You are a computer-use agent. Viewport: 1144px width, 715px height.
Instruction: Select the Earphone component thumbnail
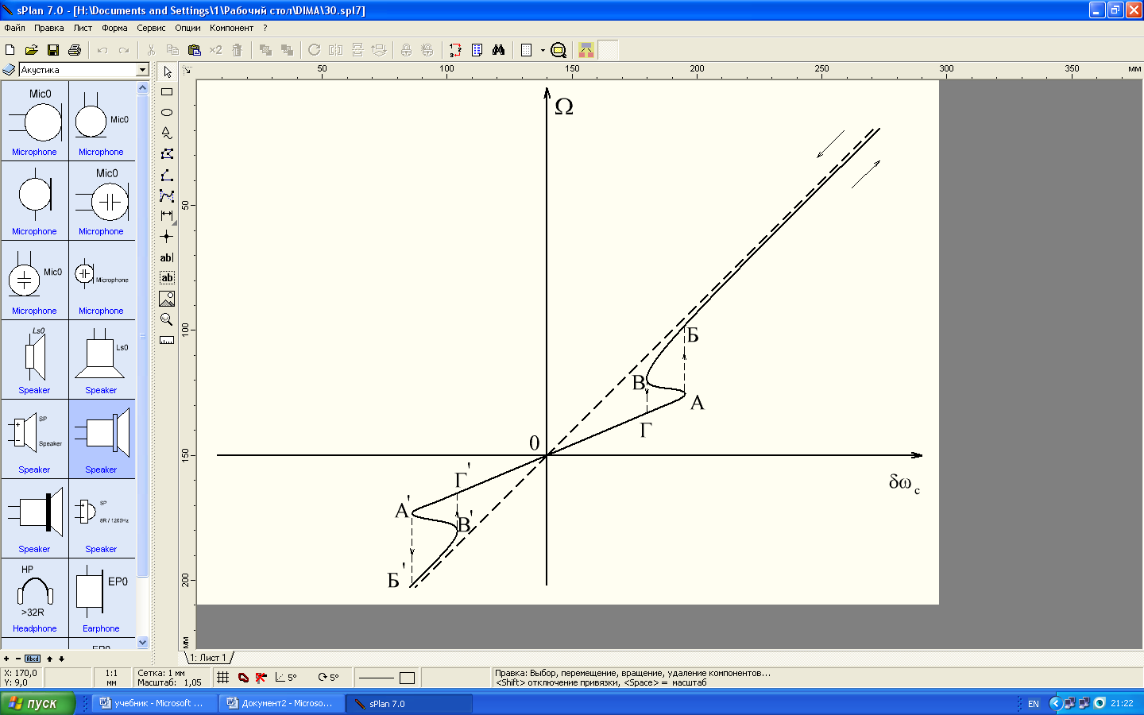tap(102, 597)
